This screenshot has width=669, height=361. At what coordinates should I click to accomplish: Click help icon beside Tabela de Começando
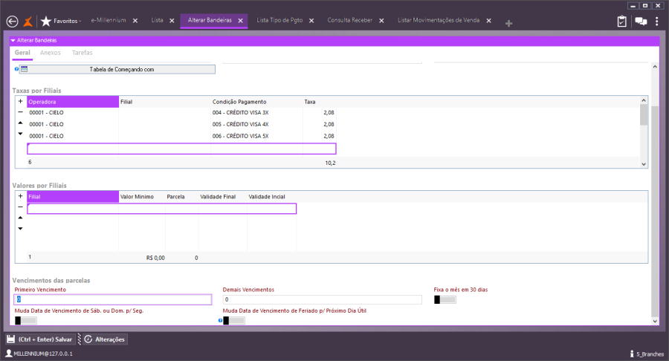tap(16, 68)
